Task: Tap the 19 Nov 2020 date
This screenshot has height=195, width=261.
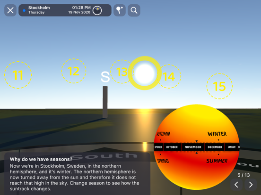Action: (x=79, y=12)
